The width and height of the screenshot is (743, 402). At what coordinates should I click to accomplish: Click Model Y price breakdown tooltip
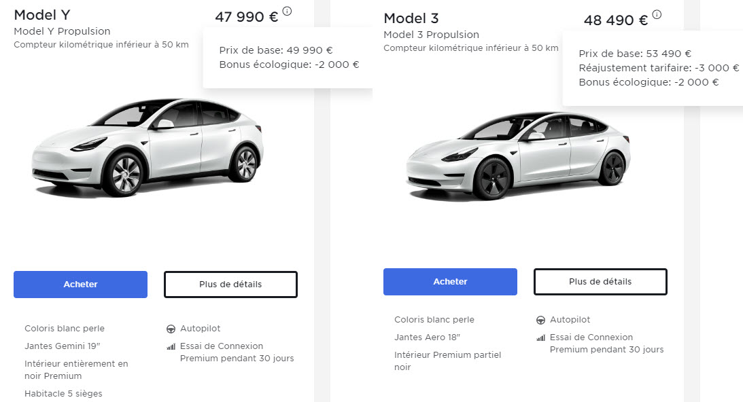coord(288,58)
